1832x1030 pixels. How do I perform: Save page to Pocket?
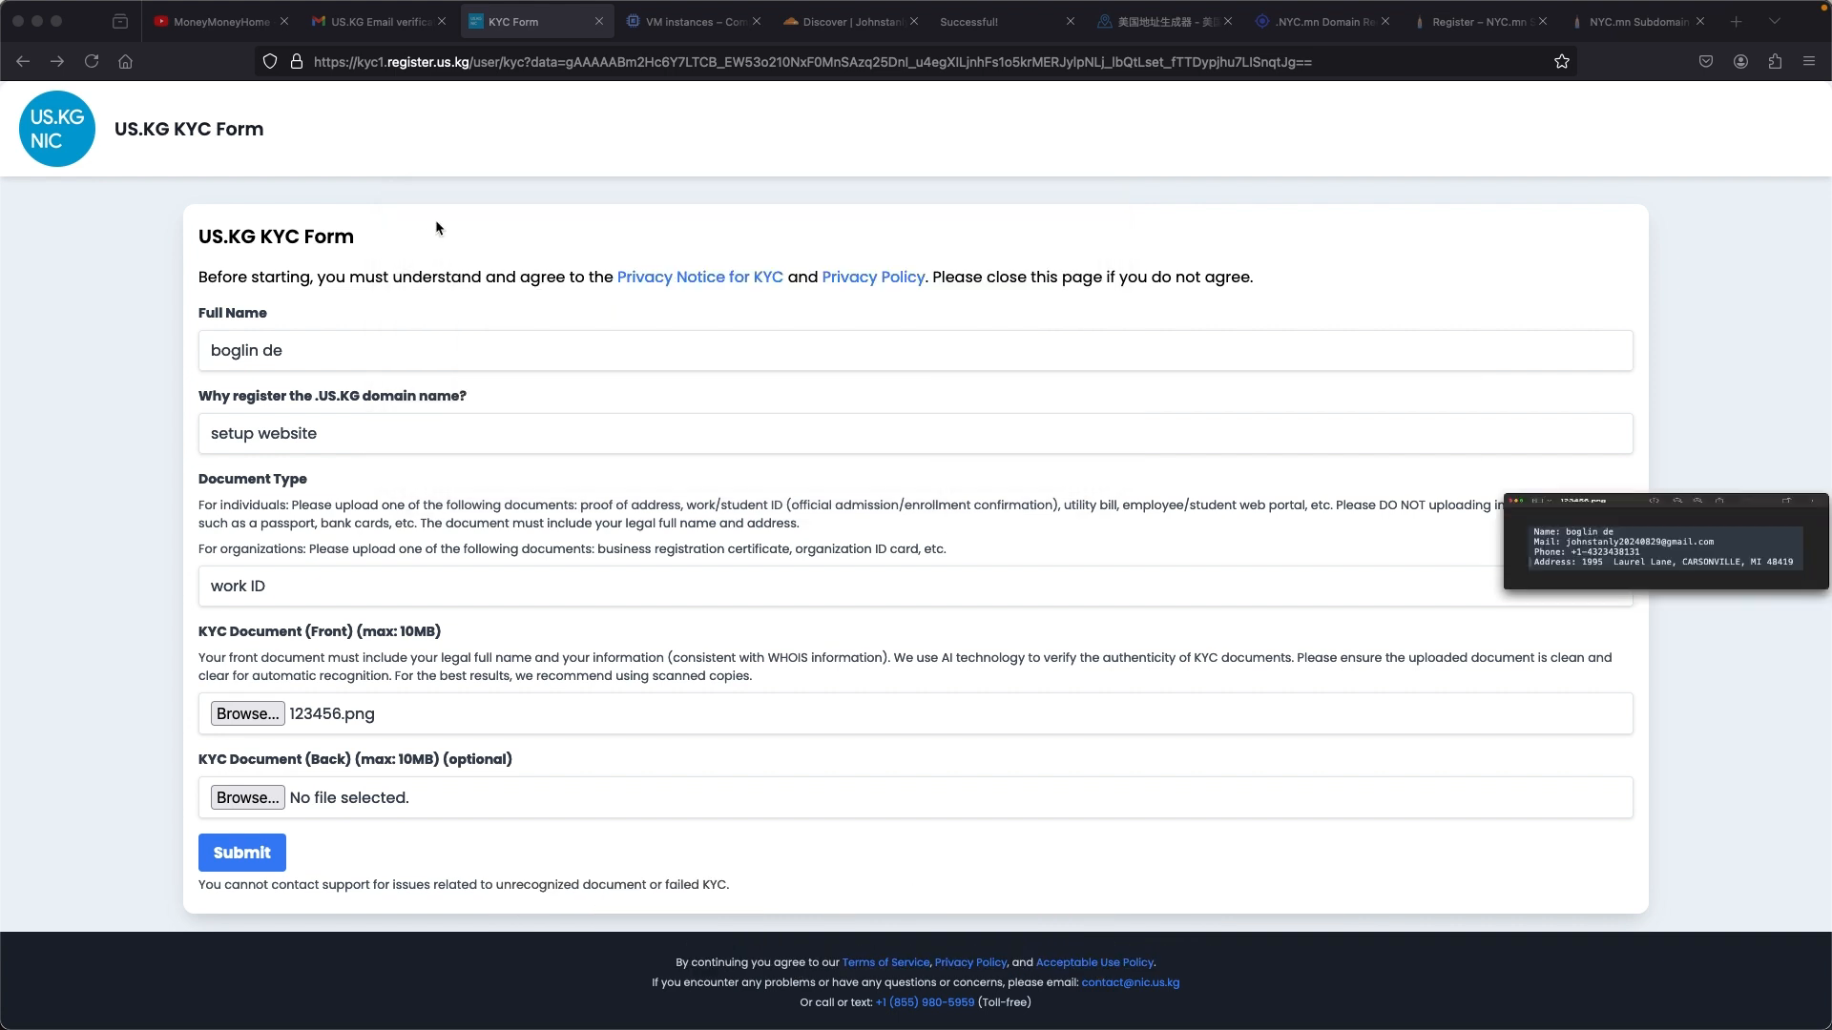tap(1706, 62)
